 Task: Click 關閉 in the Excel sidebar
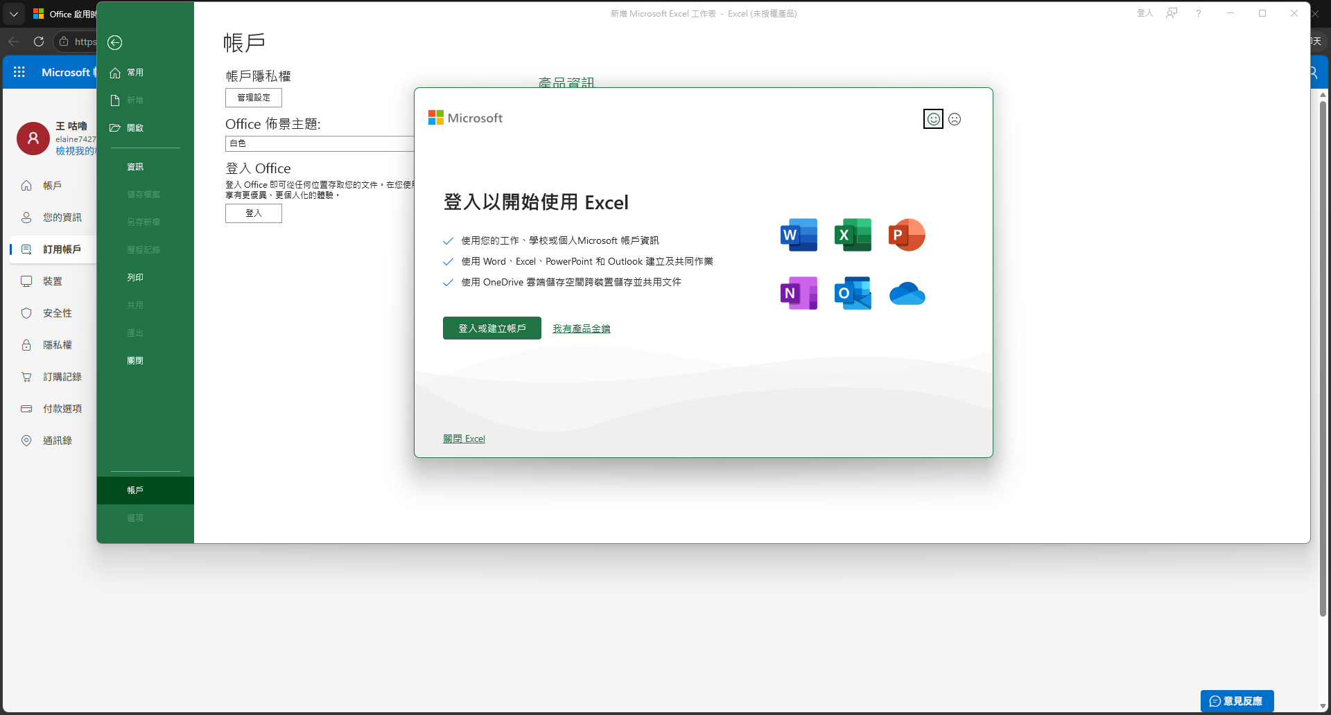[x=146, y=360]
